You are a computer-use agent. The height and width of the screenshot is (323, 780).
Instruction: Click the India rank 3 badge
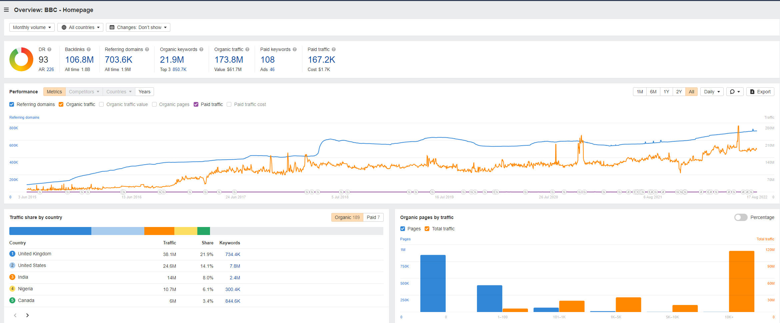click(12, 277)
